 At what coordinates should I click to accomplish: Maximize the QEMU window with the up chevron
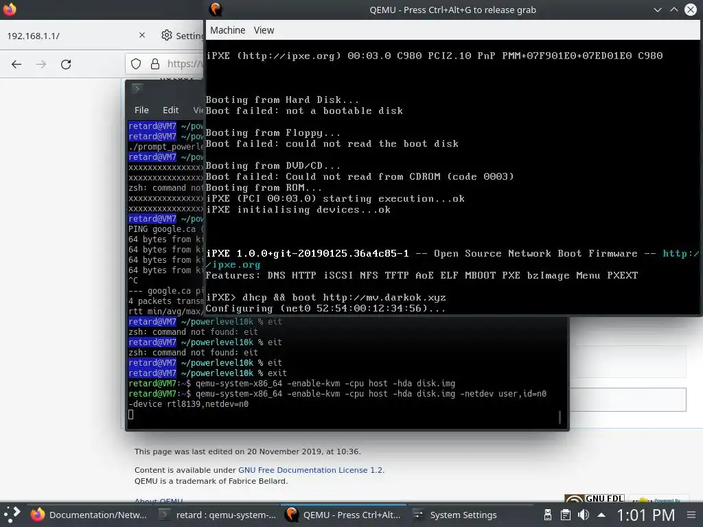[674, 10]
